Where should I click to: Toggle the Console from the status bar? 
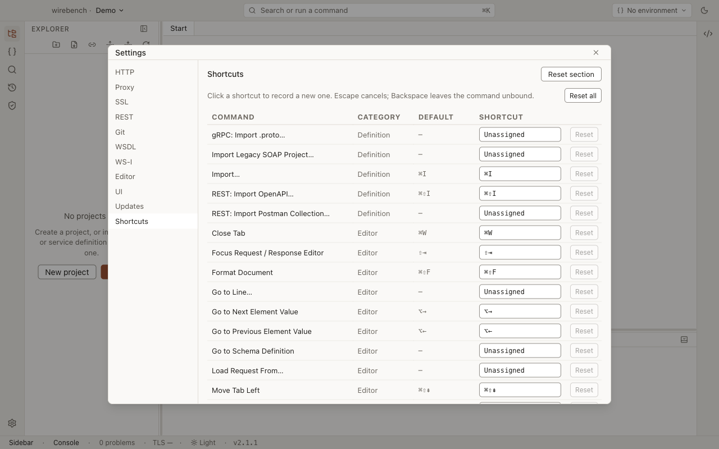[x=66, y=442]
